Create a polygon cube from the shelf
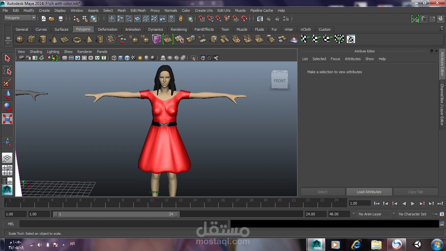The height and width of the screenshot is (251, 446). pos(31,39)
